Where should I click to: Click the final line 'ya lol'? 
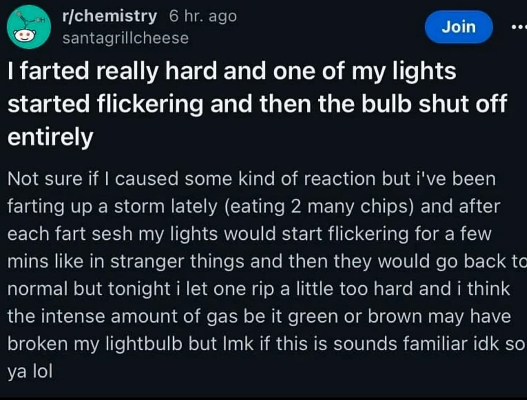click(30, 371)
